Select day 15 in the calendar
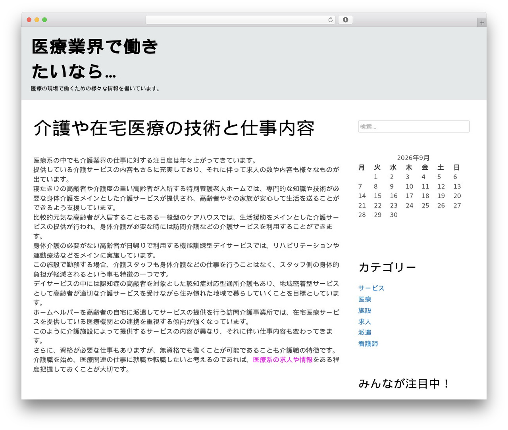This screenshot has width=508, height=430. [x=377, y=196]
